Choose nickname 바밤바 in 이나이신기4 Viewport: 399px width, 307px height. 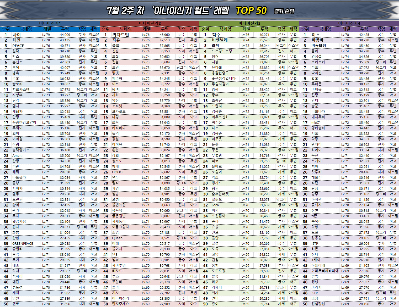tap(317, 40)
